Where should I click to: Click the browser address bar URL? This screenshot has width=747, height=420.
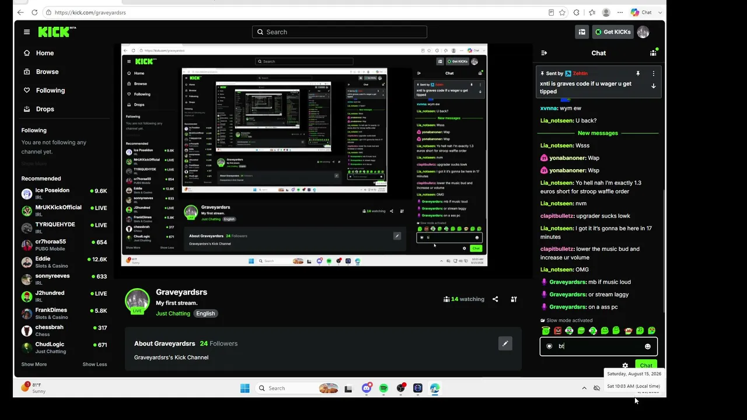[90, 12]
